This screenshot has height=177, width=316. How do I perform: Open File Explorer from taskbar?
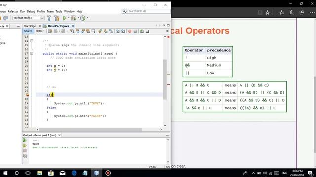coord(39,173)
